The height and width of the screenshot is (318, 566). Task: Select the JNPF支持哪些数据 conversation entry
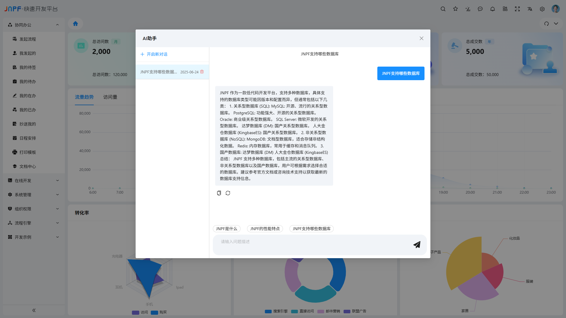[172, 72]
